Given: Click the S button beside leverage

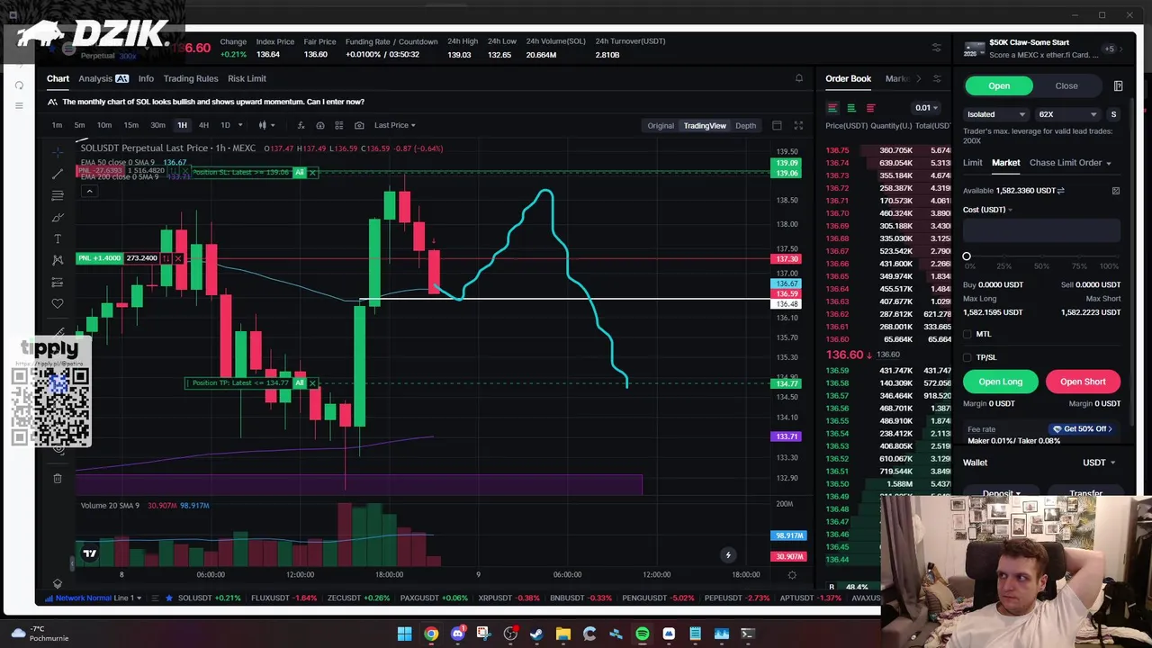Looking at the screenshot, I should (x=1113, y=114).
